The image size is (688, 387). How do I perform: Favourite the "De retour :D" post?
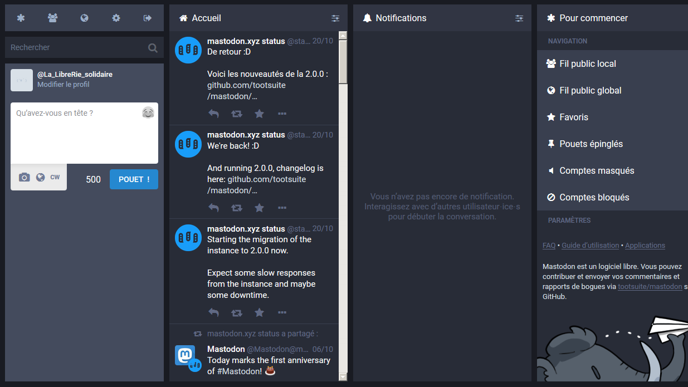[x=259, y=114]
